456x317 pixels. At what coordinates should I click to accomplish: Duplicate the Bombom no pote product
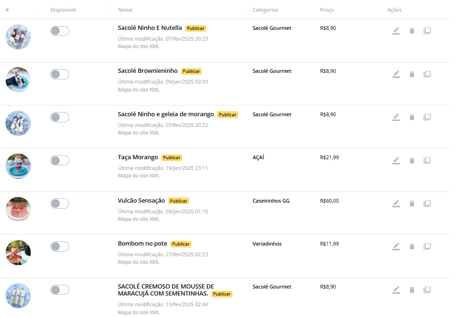tap(427, 247)
